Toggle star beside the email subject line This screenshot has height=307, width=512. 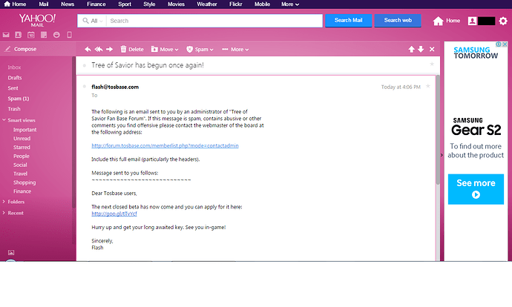click(x=431, y=65)
